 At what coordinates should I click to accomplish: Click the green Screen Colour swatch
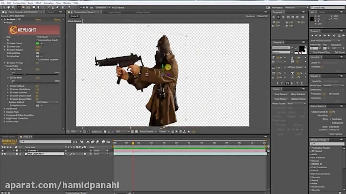click(x=37, y=43)
